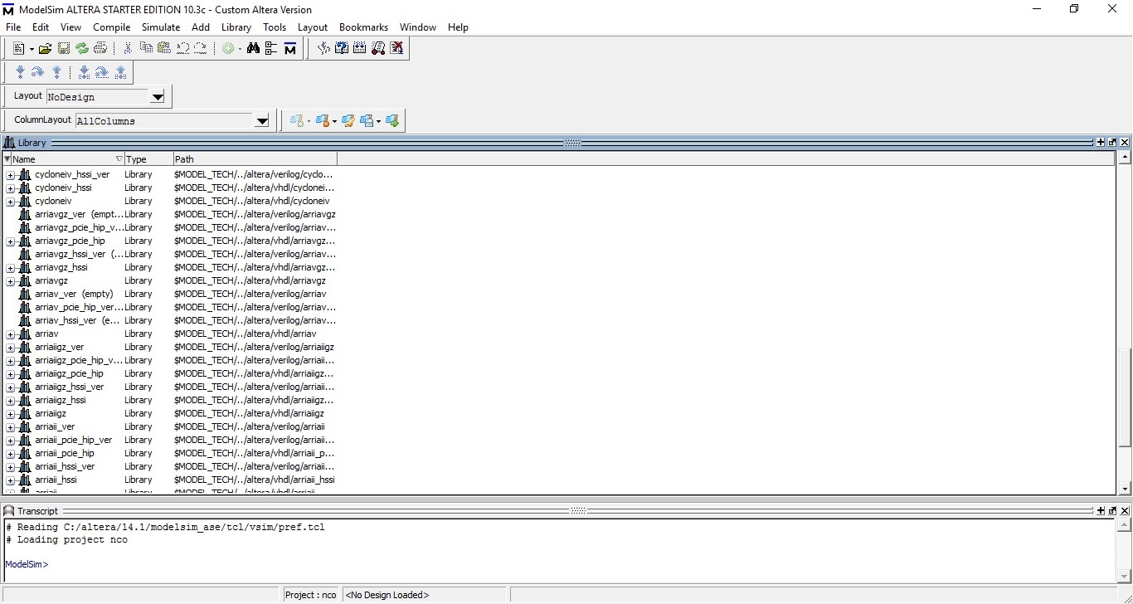Click Library scrollbar up arrow
Screen dimensions: 1133x604
[x=1125, y=158]
